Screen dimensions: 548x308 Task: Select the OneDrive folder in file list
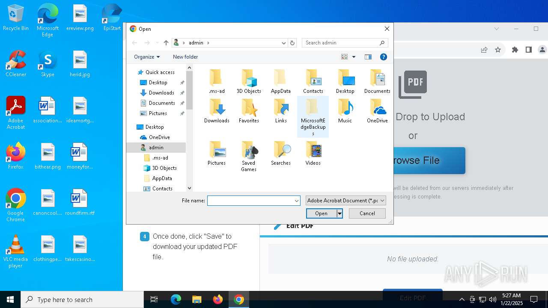377,111
